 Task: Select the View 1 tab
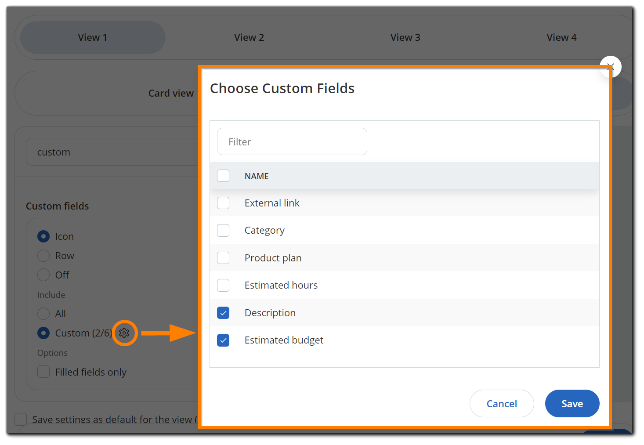[93, 38]
